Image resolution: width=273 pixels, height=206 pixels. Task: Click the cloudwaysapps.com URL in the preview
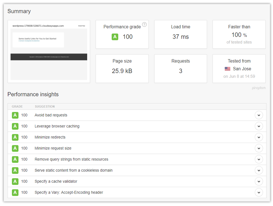(x=38, y=26)
